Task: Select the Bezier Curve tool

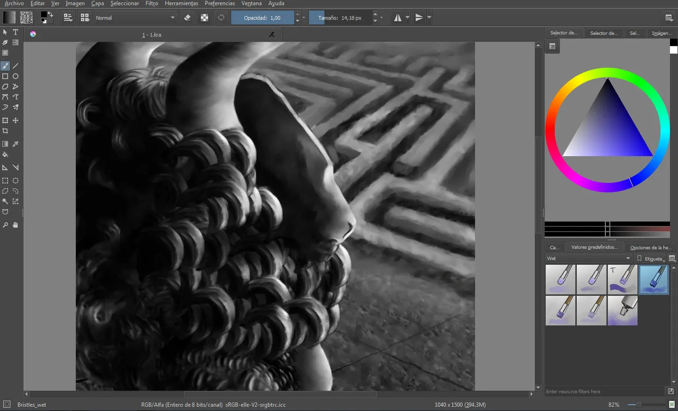Action: coord(5,97)
